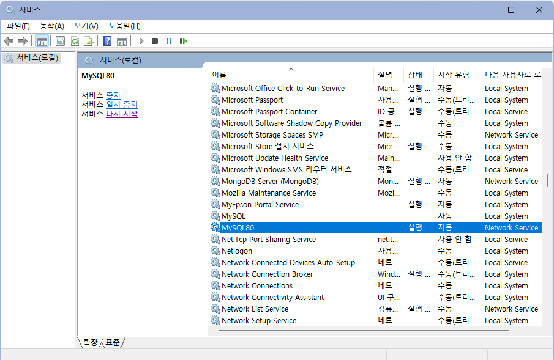Click gear icon beside Network List Service
The height and width of the screenshot is (360, 554).
click(215, 309)
